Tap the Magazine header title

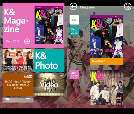coord(87,7)
